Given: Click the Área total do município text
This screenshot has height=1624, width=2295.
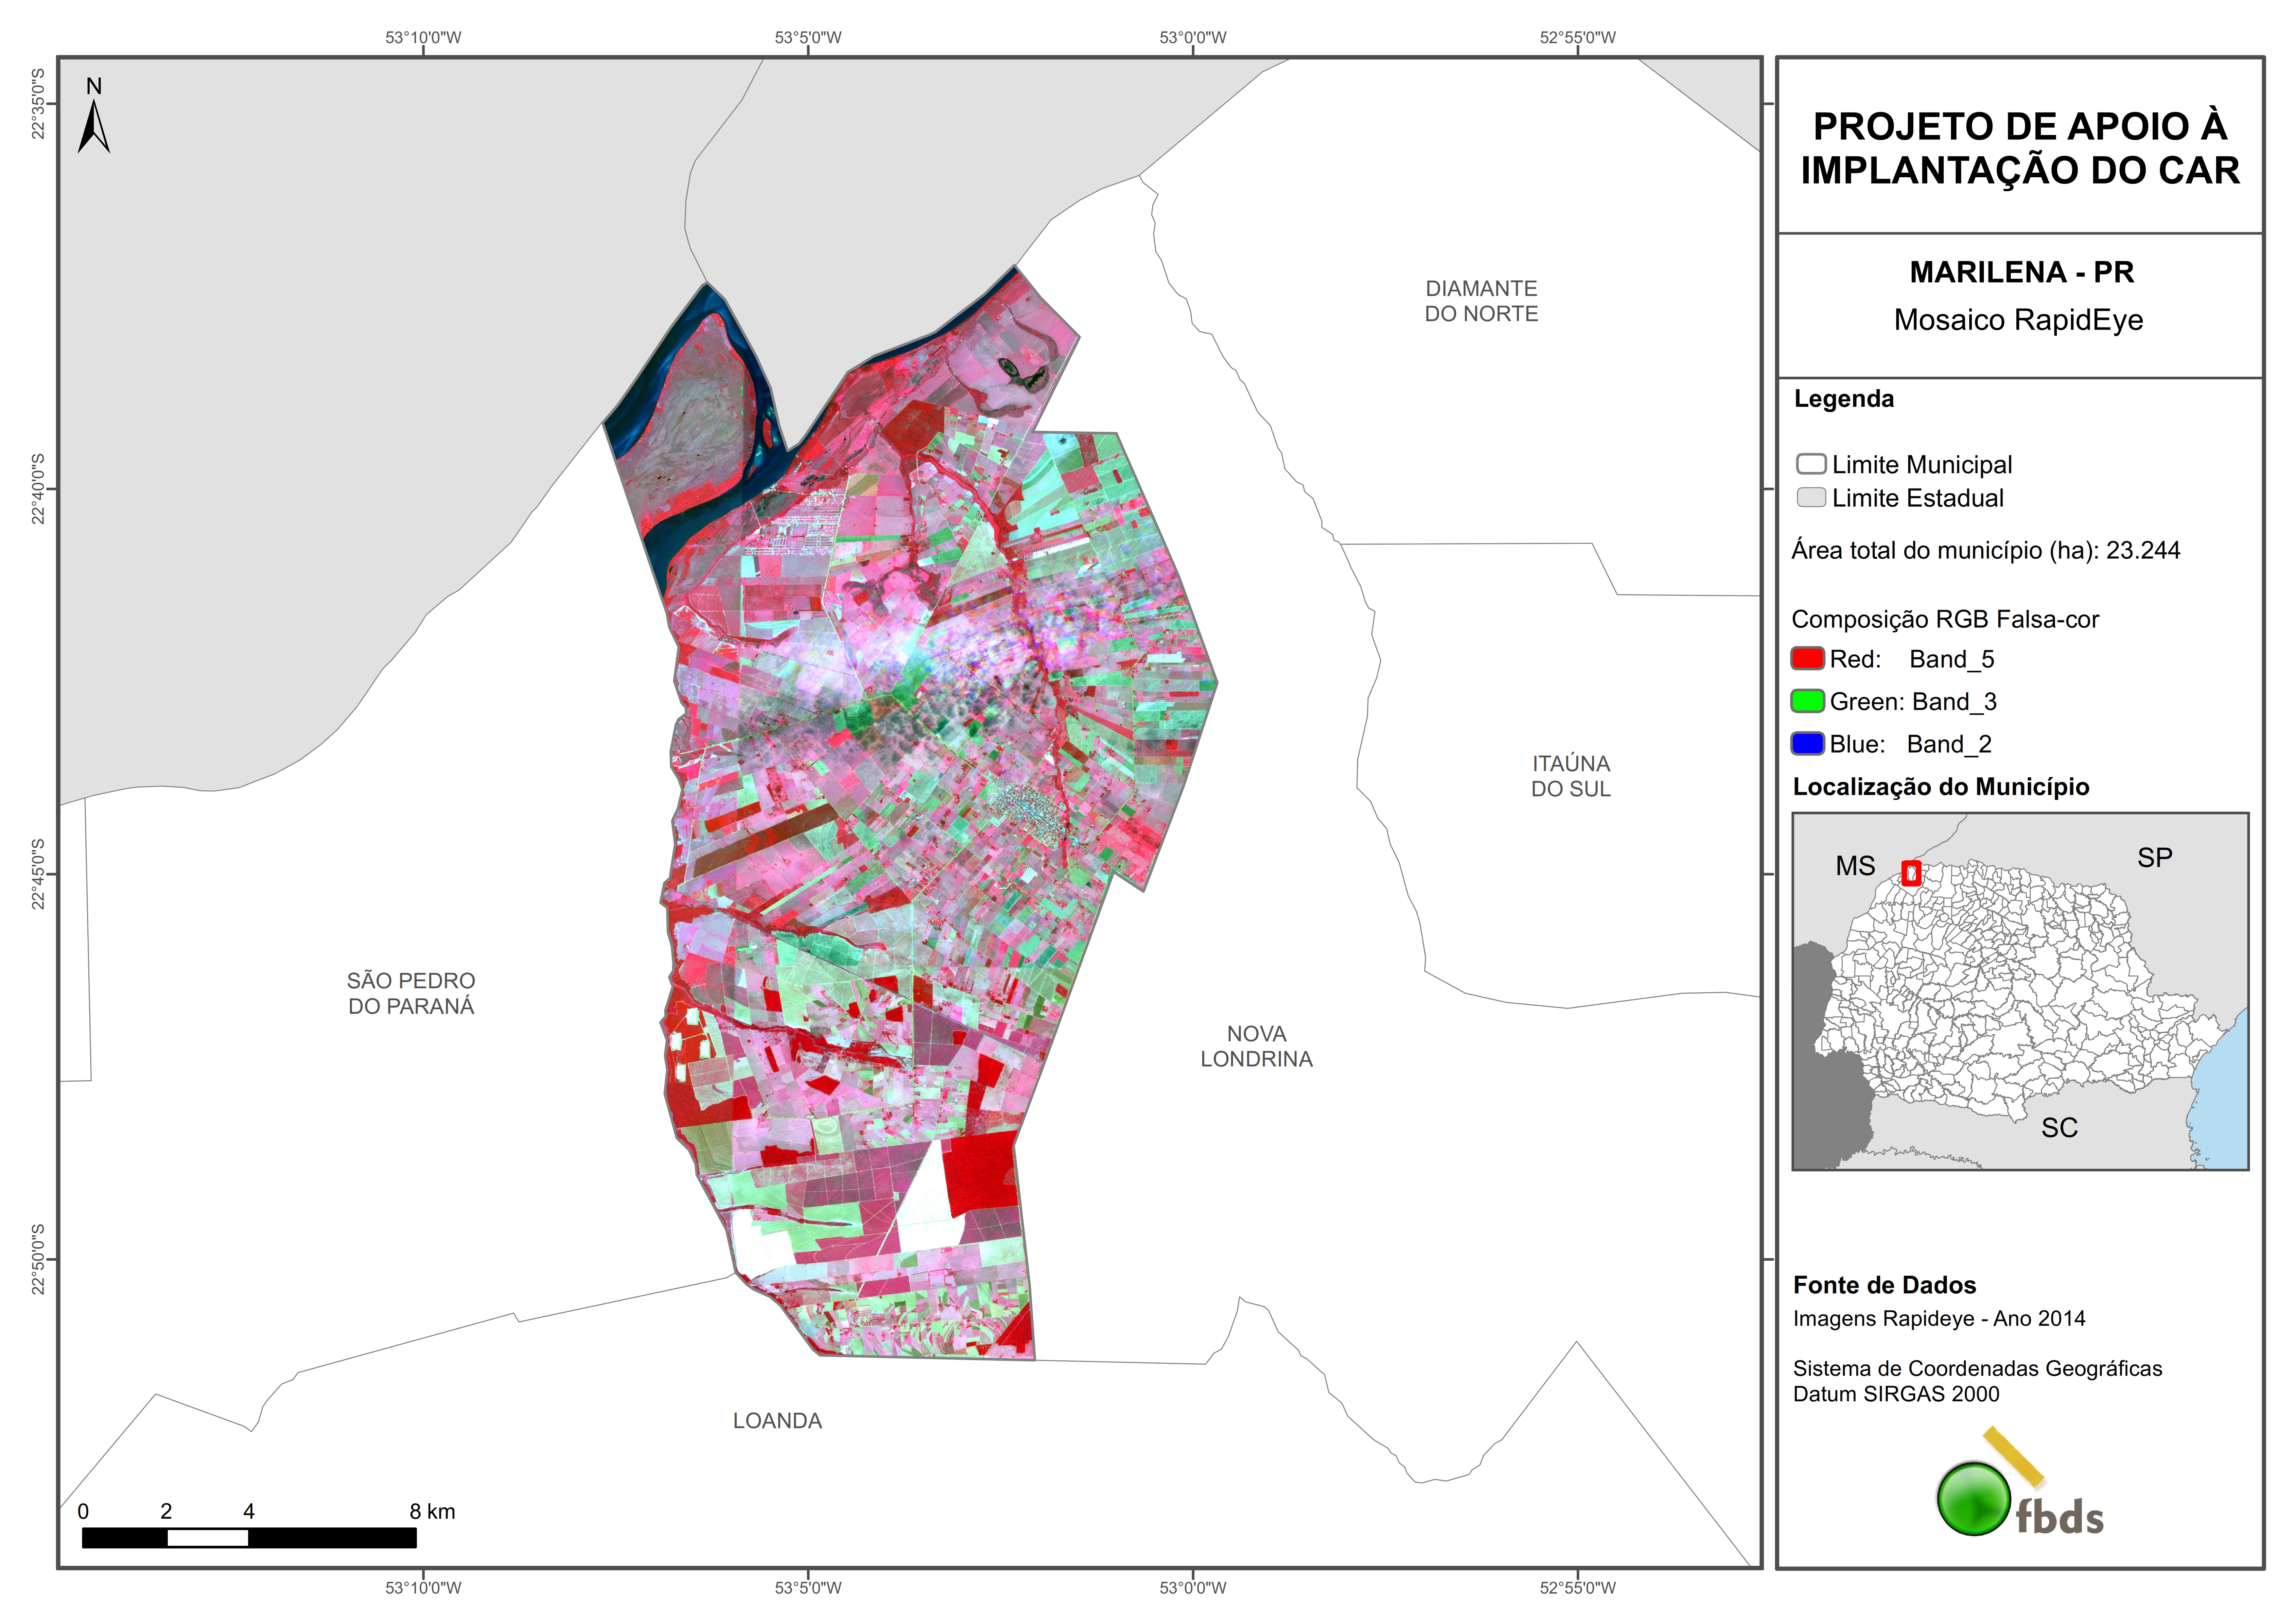Looking at the screenshot, I should point(1985,550).
